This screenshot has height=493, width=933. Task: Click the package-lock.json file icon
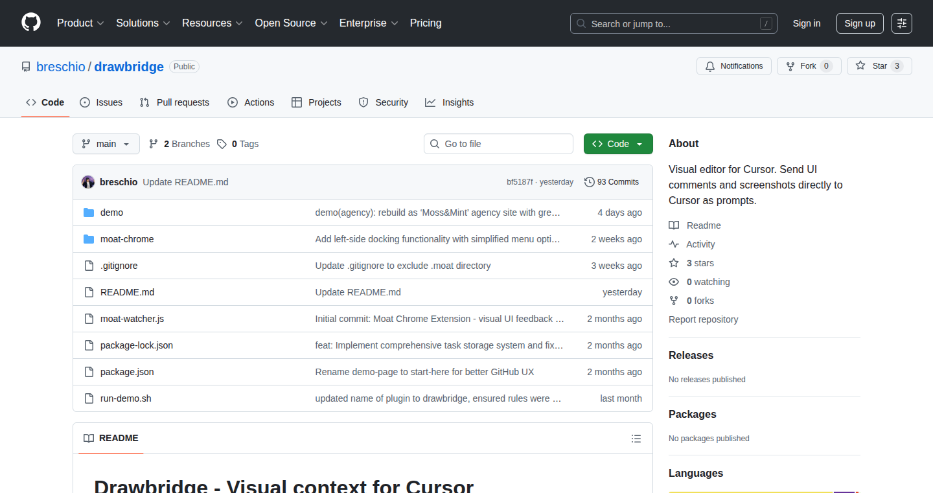[89, 345]
